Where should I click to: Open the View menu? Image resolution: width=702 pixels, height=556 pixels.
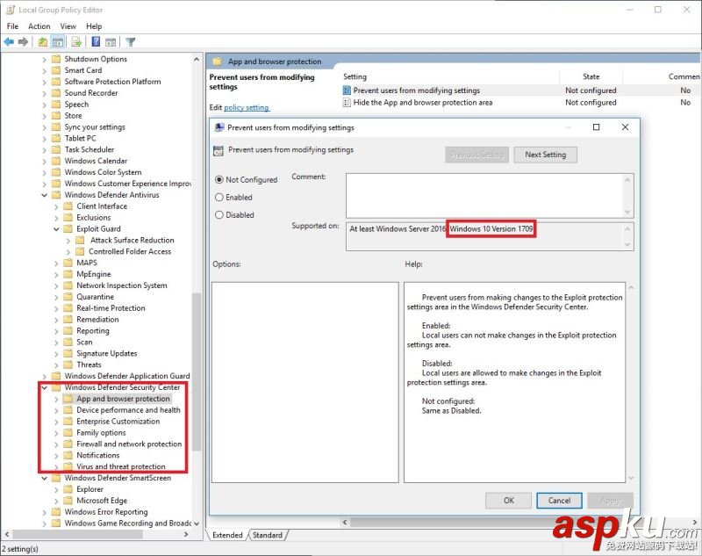(x=68, y=26)
